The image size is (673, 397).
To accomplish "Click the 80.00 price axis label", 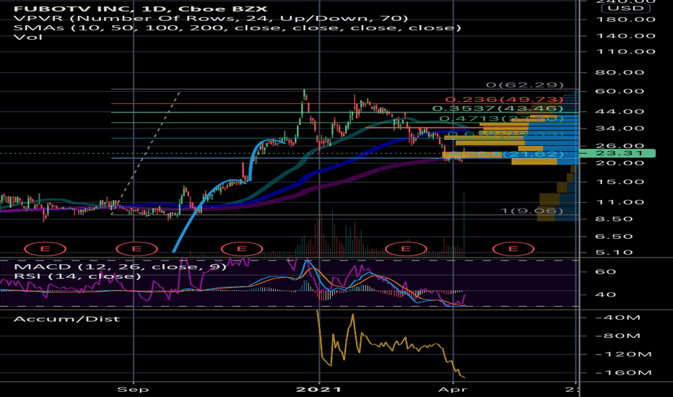I will tap(620, 72).
